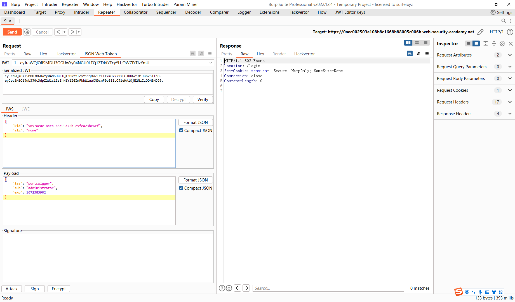Click the response search field
This screenshot has width=515, height=302.
(328, 288)
